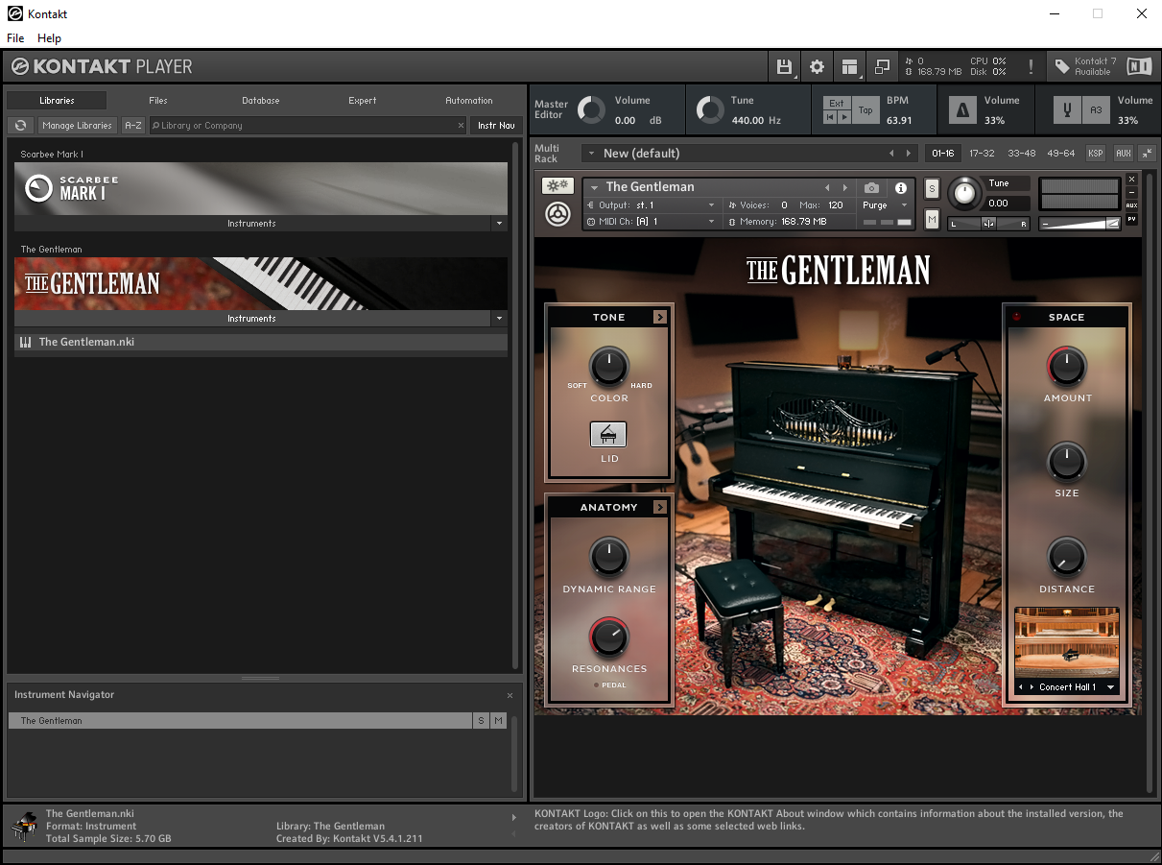Click the minimized view icon beside layout
The width and height of the screenshot is (1162, 865).
(x=882, y=66)
